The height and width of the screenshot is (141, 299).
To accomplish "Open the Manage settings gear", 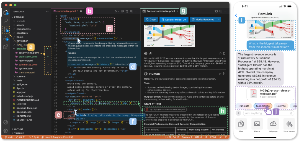I will (x=6, y=131).
